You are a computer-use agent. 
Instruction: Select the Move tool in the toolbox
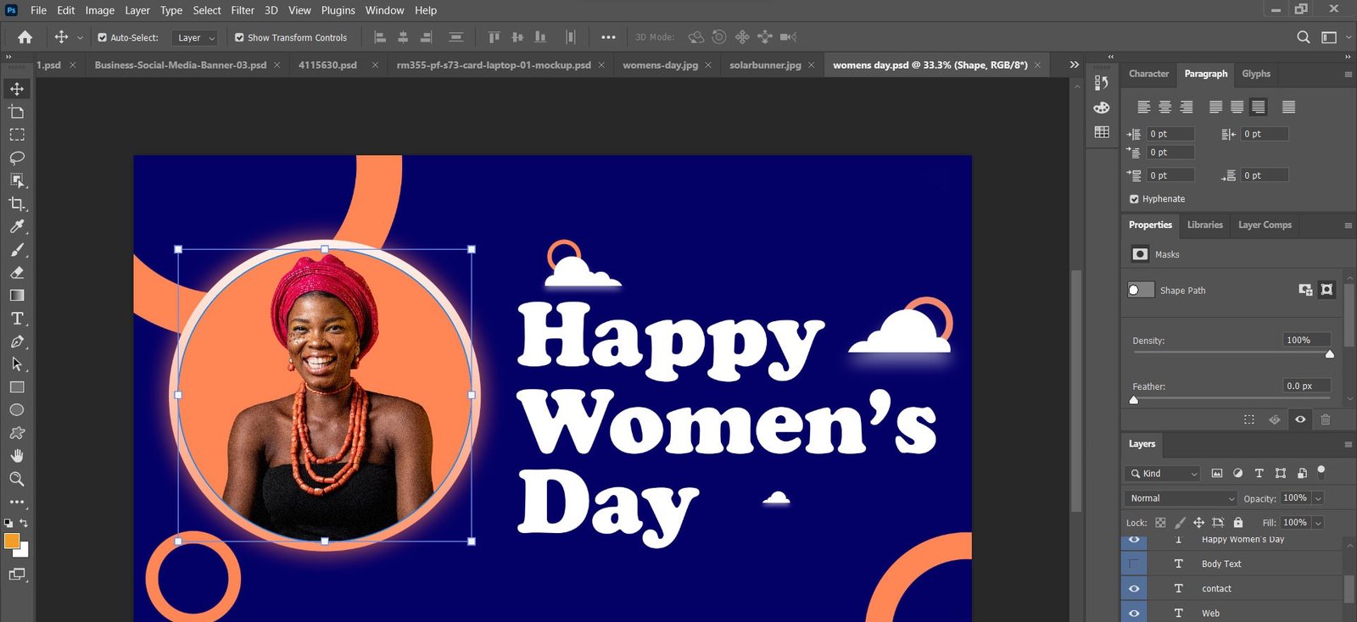tap(17, 89)
